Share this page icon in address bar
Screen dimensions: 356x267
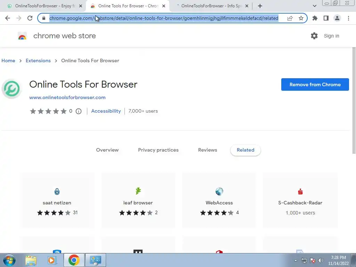pyautogui.click(x=290, y=18)
